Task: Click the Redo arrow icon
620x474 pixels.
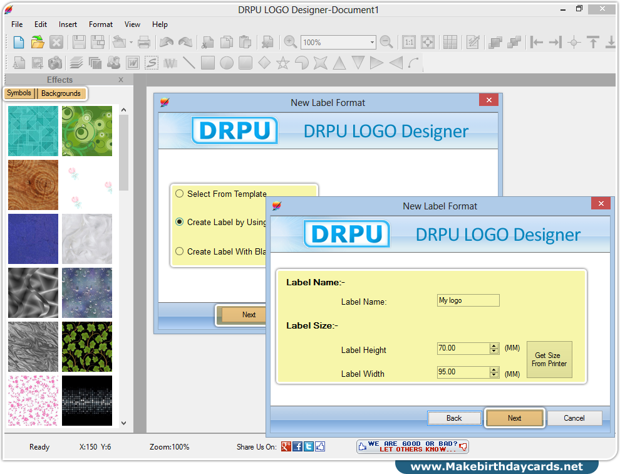Action: (x=185, y=42)
